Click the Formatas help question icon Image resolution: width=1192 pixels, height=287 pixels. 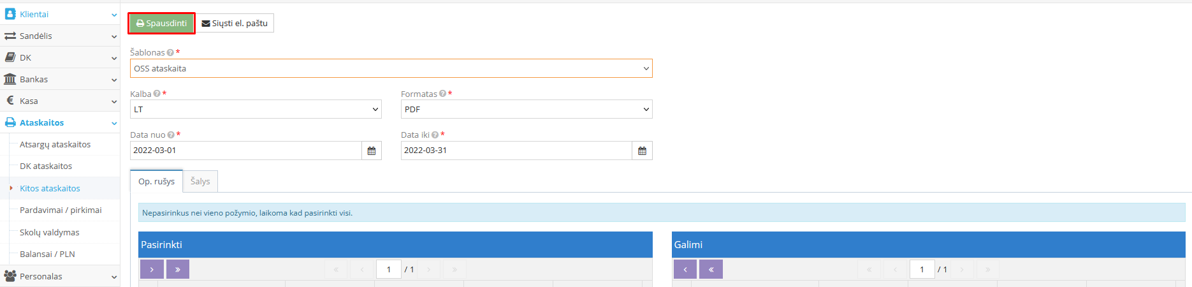coord(442,94)
